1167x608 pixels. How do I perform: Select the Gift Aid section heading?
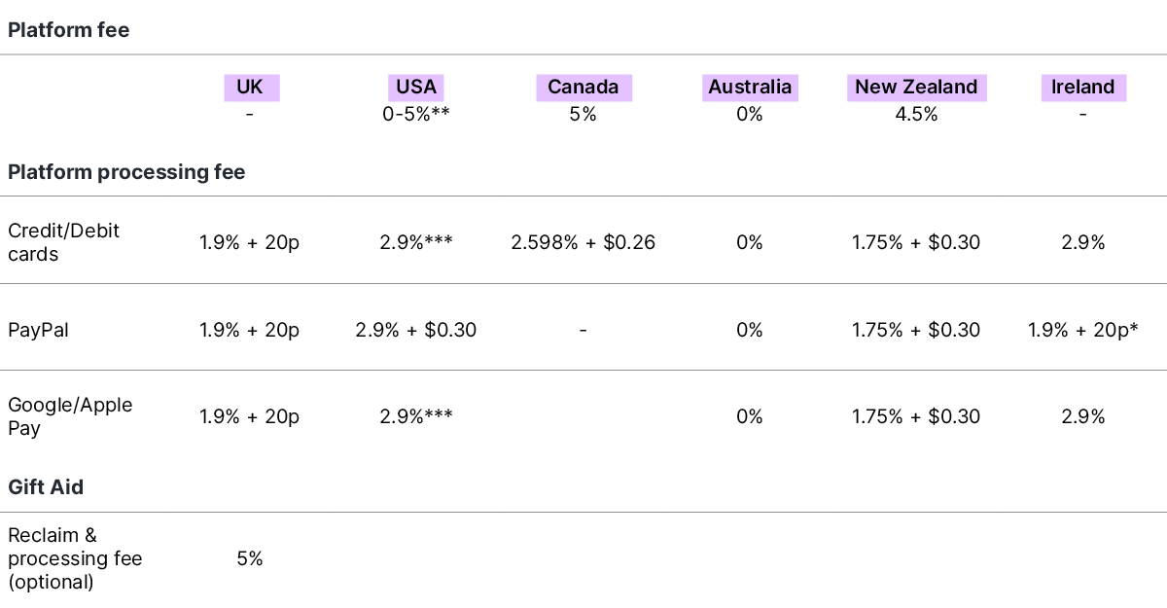(x=46, y=487)
